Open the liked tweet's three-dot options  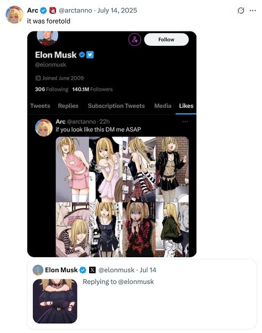click(185, 122)
